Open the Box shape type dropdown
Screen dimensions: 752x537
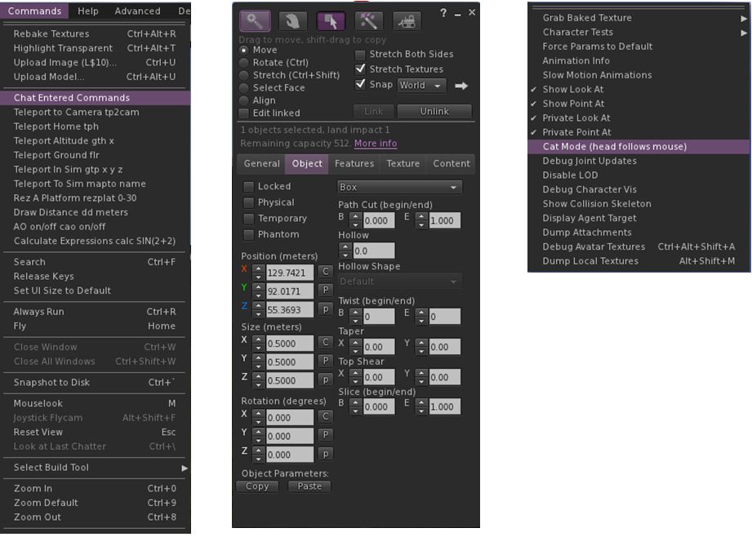[399, 187]
